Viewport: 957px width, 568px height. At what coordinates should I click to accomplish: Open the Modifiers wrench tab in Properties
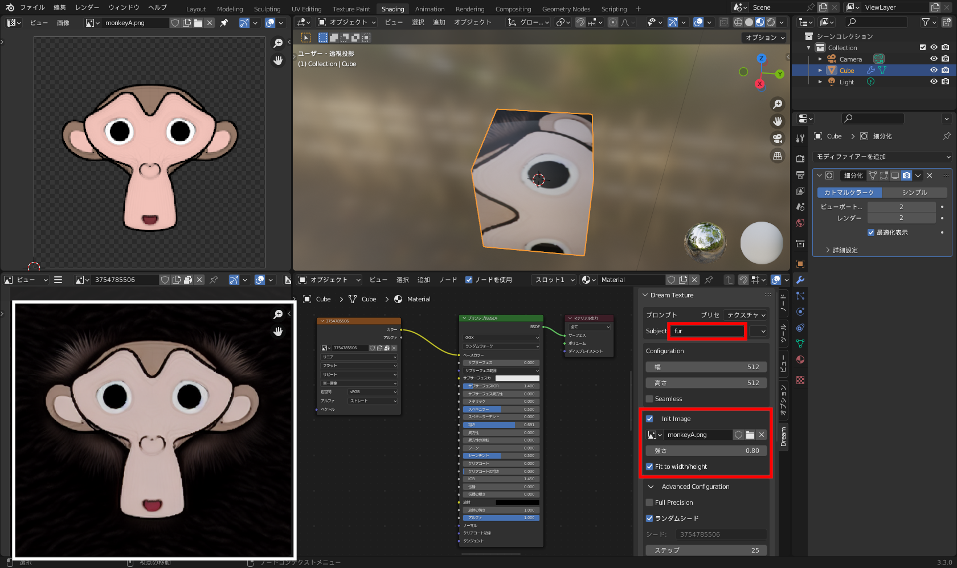click(800, 280)
